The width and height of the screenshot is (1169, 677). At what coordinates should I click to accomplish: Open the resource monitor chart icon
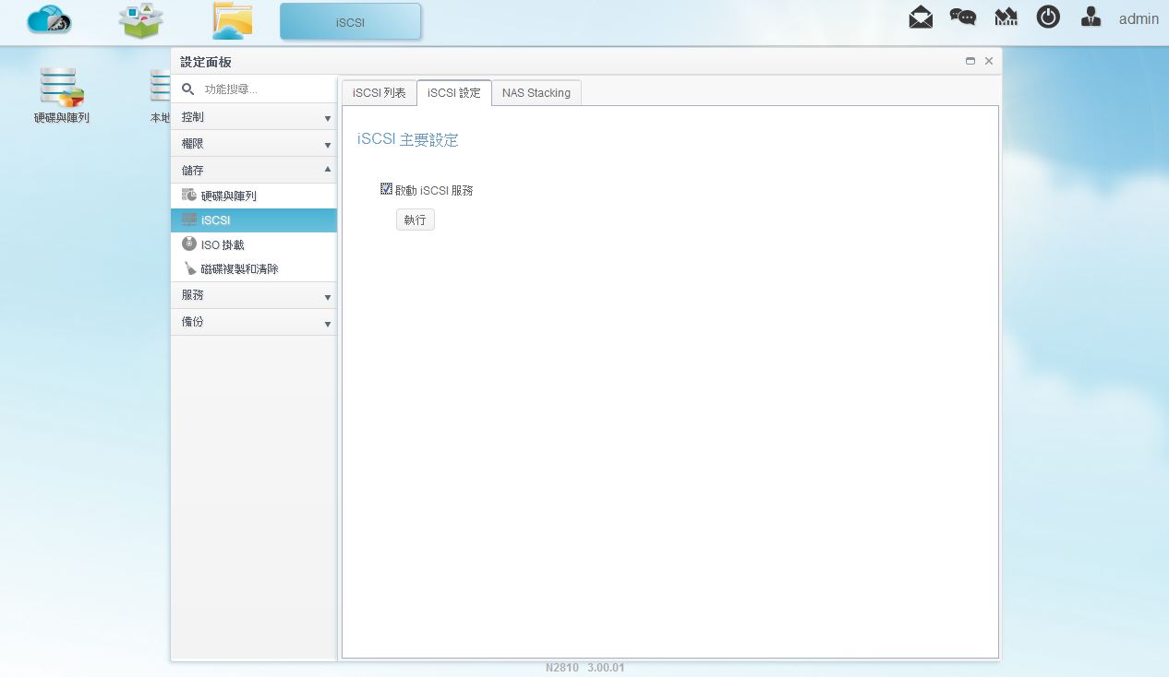click(x=1006, y=18)
